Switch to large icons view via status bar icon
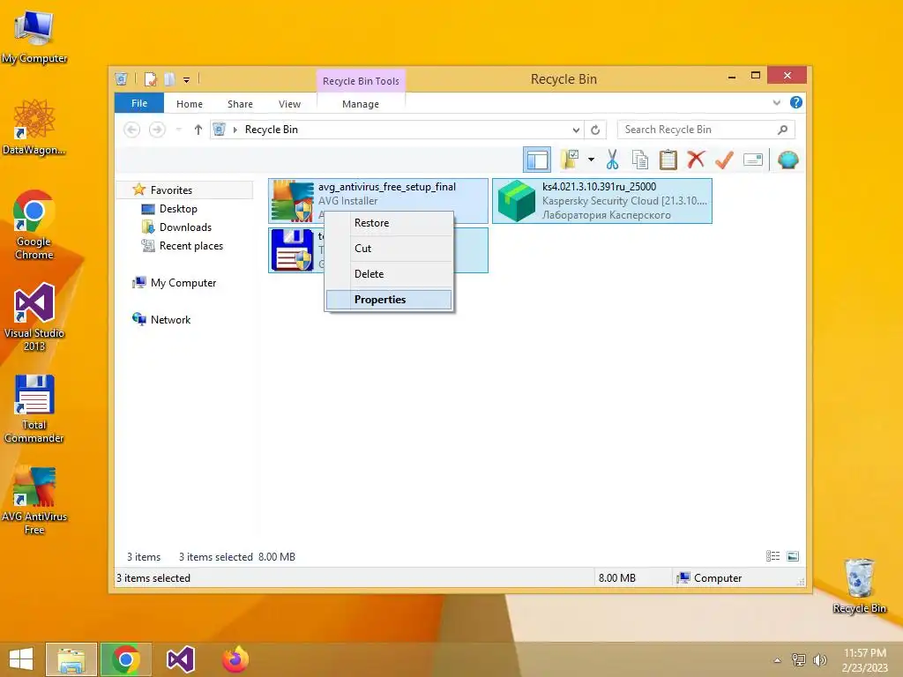Image resolution: width=903 pixels, height=677 pixels. [793, 556]
